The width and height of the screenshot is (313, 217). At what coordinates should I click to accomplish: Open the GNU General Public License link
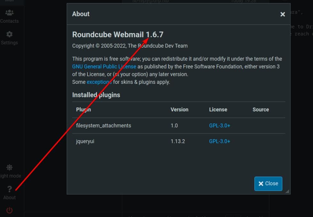[x=104, y=67]
